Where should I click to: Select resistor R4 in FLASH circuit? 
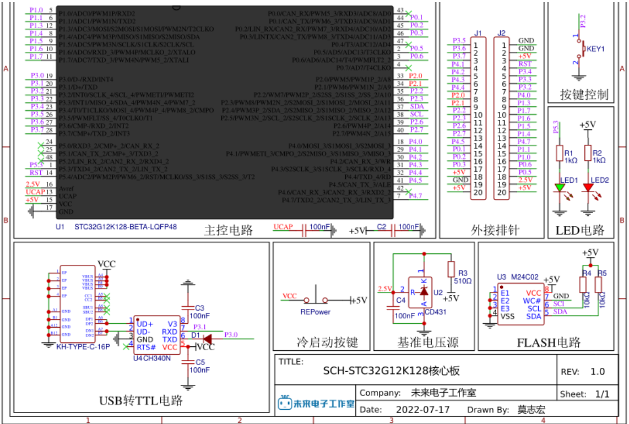point(583,284)
